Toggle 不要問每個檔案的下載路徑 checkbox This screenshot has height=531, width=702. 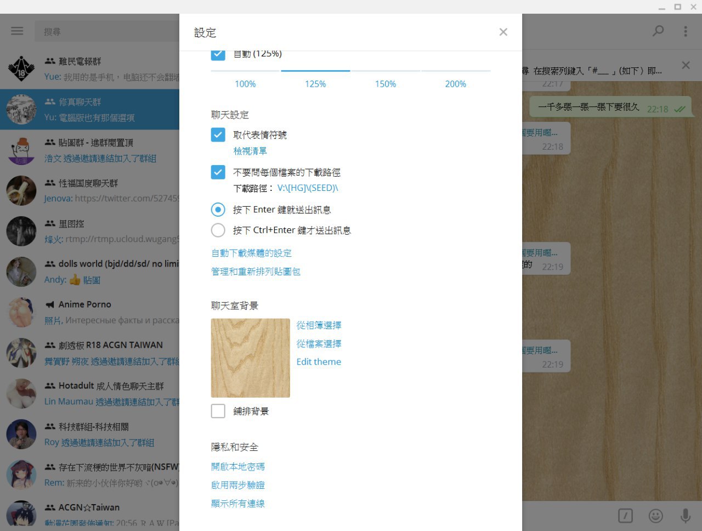click(x=218, y=172)
